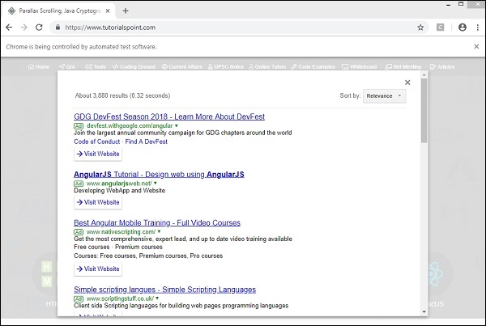Expand arrow next to www.scriptingstuff.co.uk

[157, 298]
